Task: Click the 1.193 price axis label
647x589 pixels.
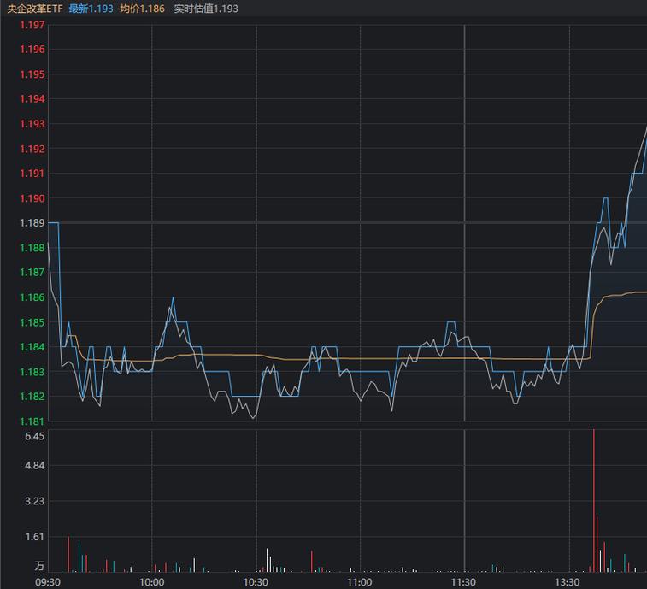Action: pyautogui.click(x=32, y=124)
